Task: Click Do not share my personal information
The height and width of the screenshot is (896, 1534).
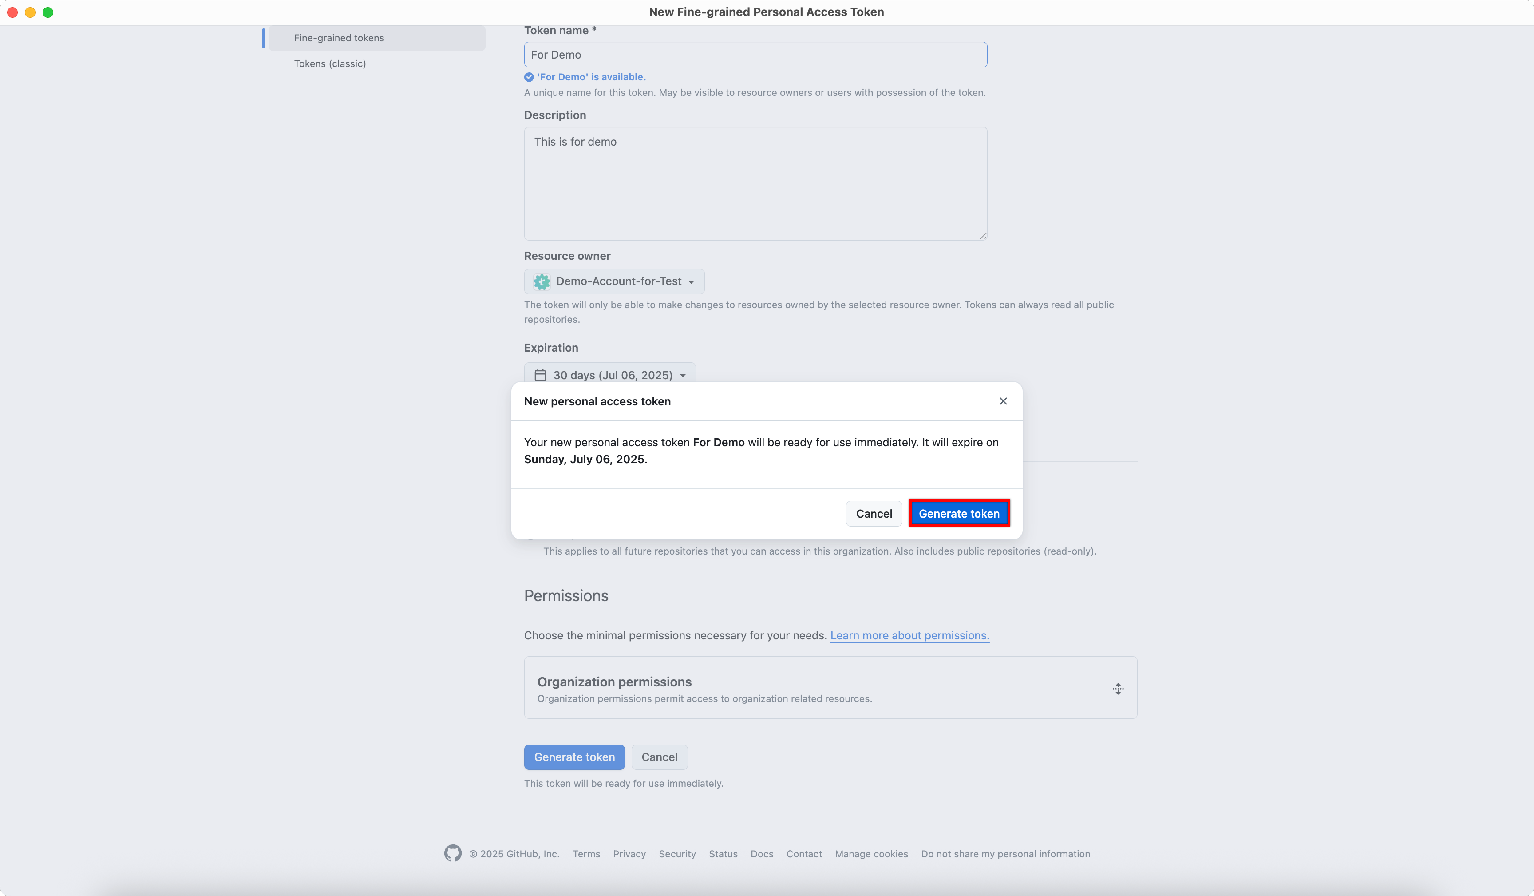Action: pos(1006,853)
